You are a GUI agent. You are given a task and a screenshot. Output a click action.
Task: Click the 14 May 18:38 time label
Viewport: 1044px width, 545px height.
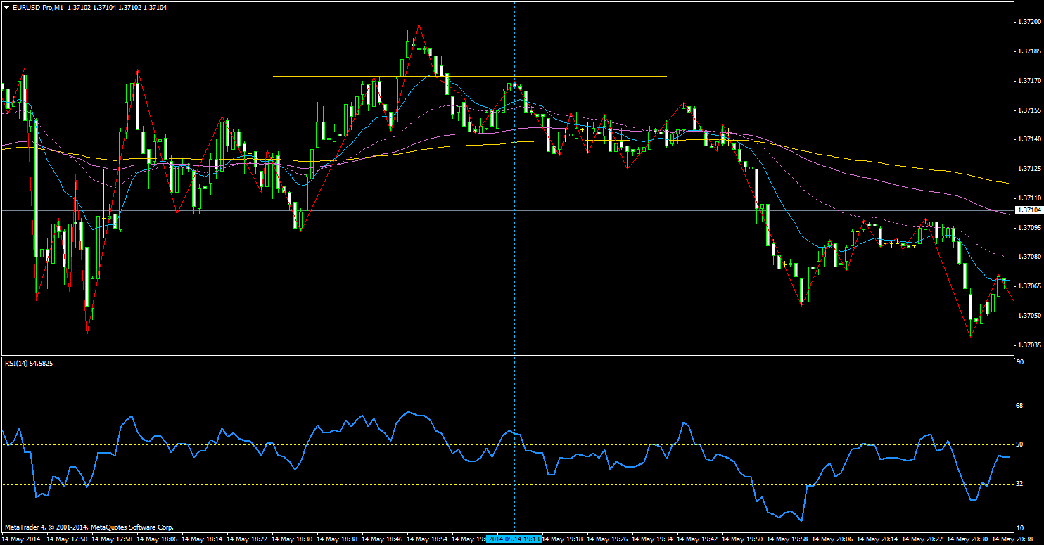tap(337, 539)
